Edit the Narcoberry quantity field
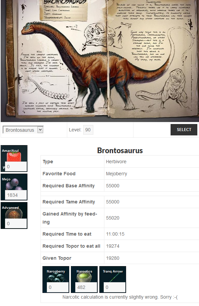The width and height of the screenshot is (199, 306). tap(58, 287)
